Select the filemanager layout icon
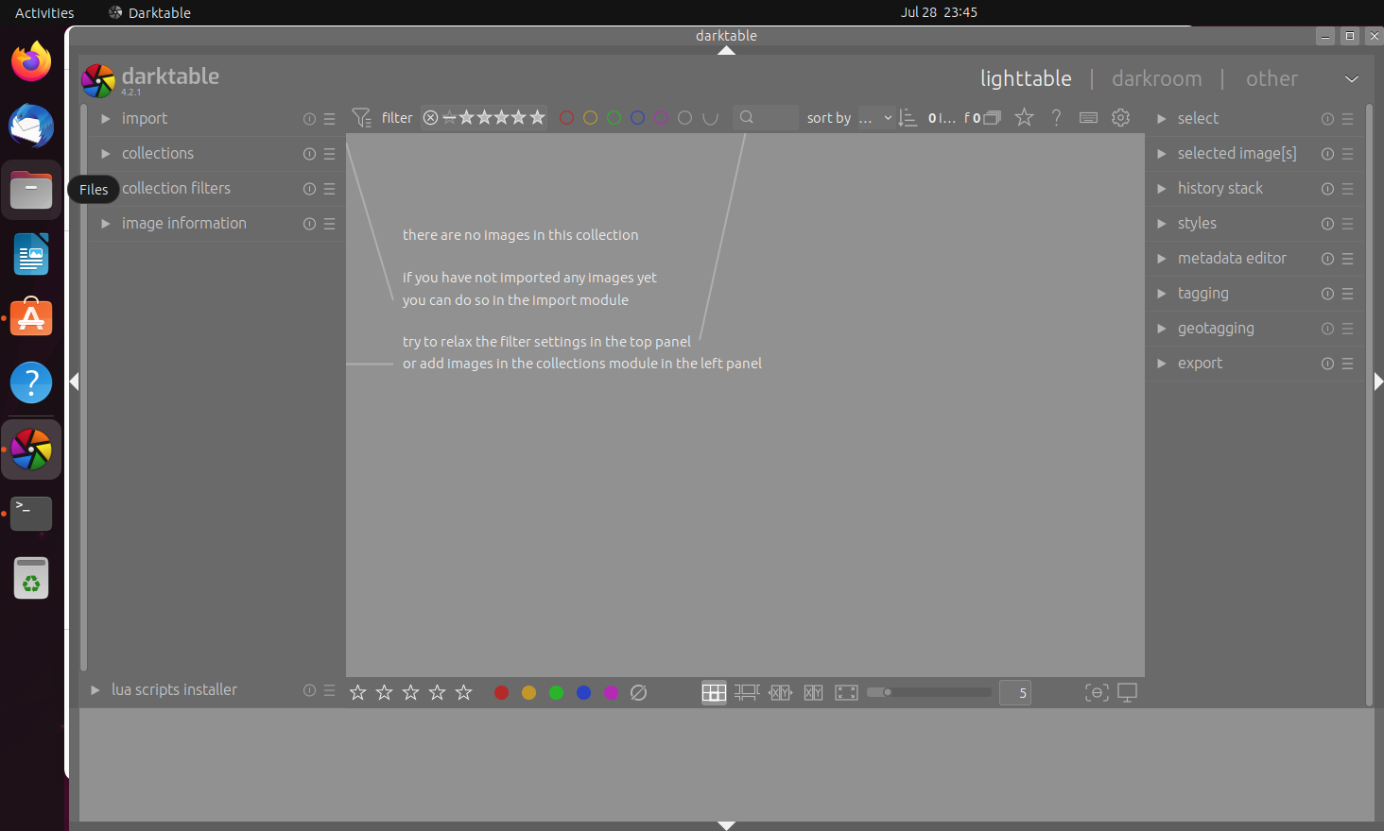Viewport: 1384px width, 831px height. click(x=714, y=692)
